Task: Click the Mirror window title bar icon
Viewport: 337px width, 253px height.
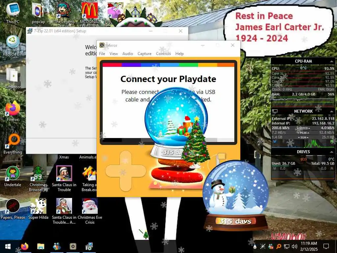Action: [x=102, y=45]
